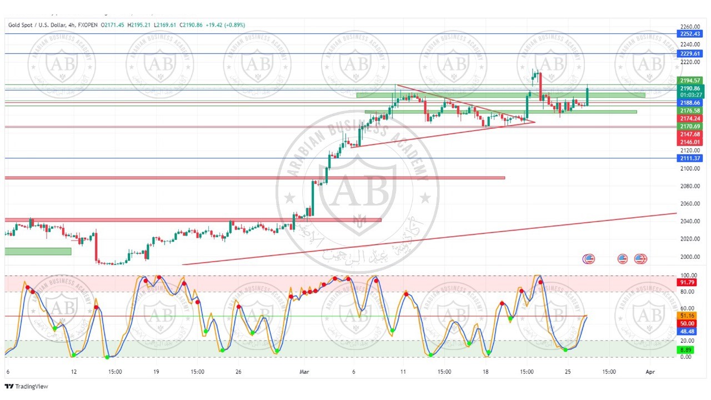Click the 2188.66 blue price label
Viewport: 711px width, 400px height.
pyautogui.click(x=689, y=103)
